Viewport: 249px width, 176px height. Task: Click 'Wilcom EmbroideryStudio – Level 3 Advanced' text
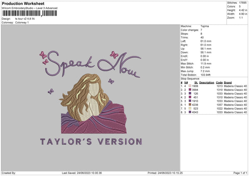(x=29, y=8)
